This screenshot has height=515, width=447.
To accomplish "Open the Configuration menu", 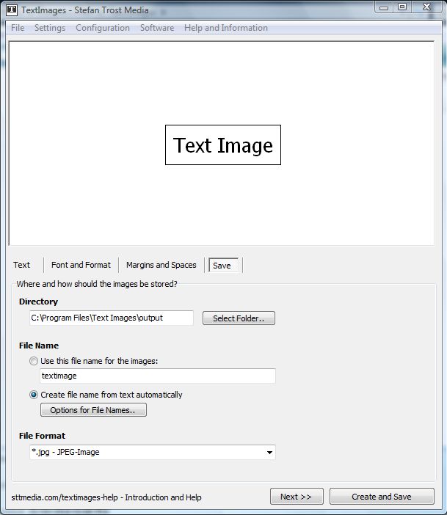I will pos(103,28).
